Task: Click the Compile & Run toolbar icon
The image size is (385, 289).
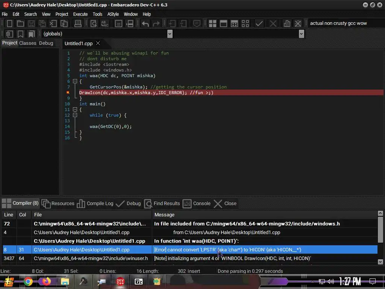Action: 235,24
